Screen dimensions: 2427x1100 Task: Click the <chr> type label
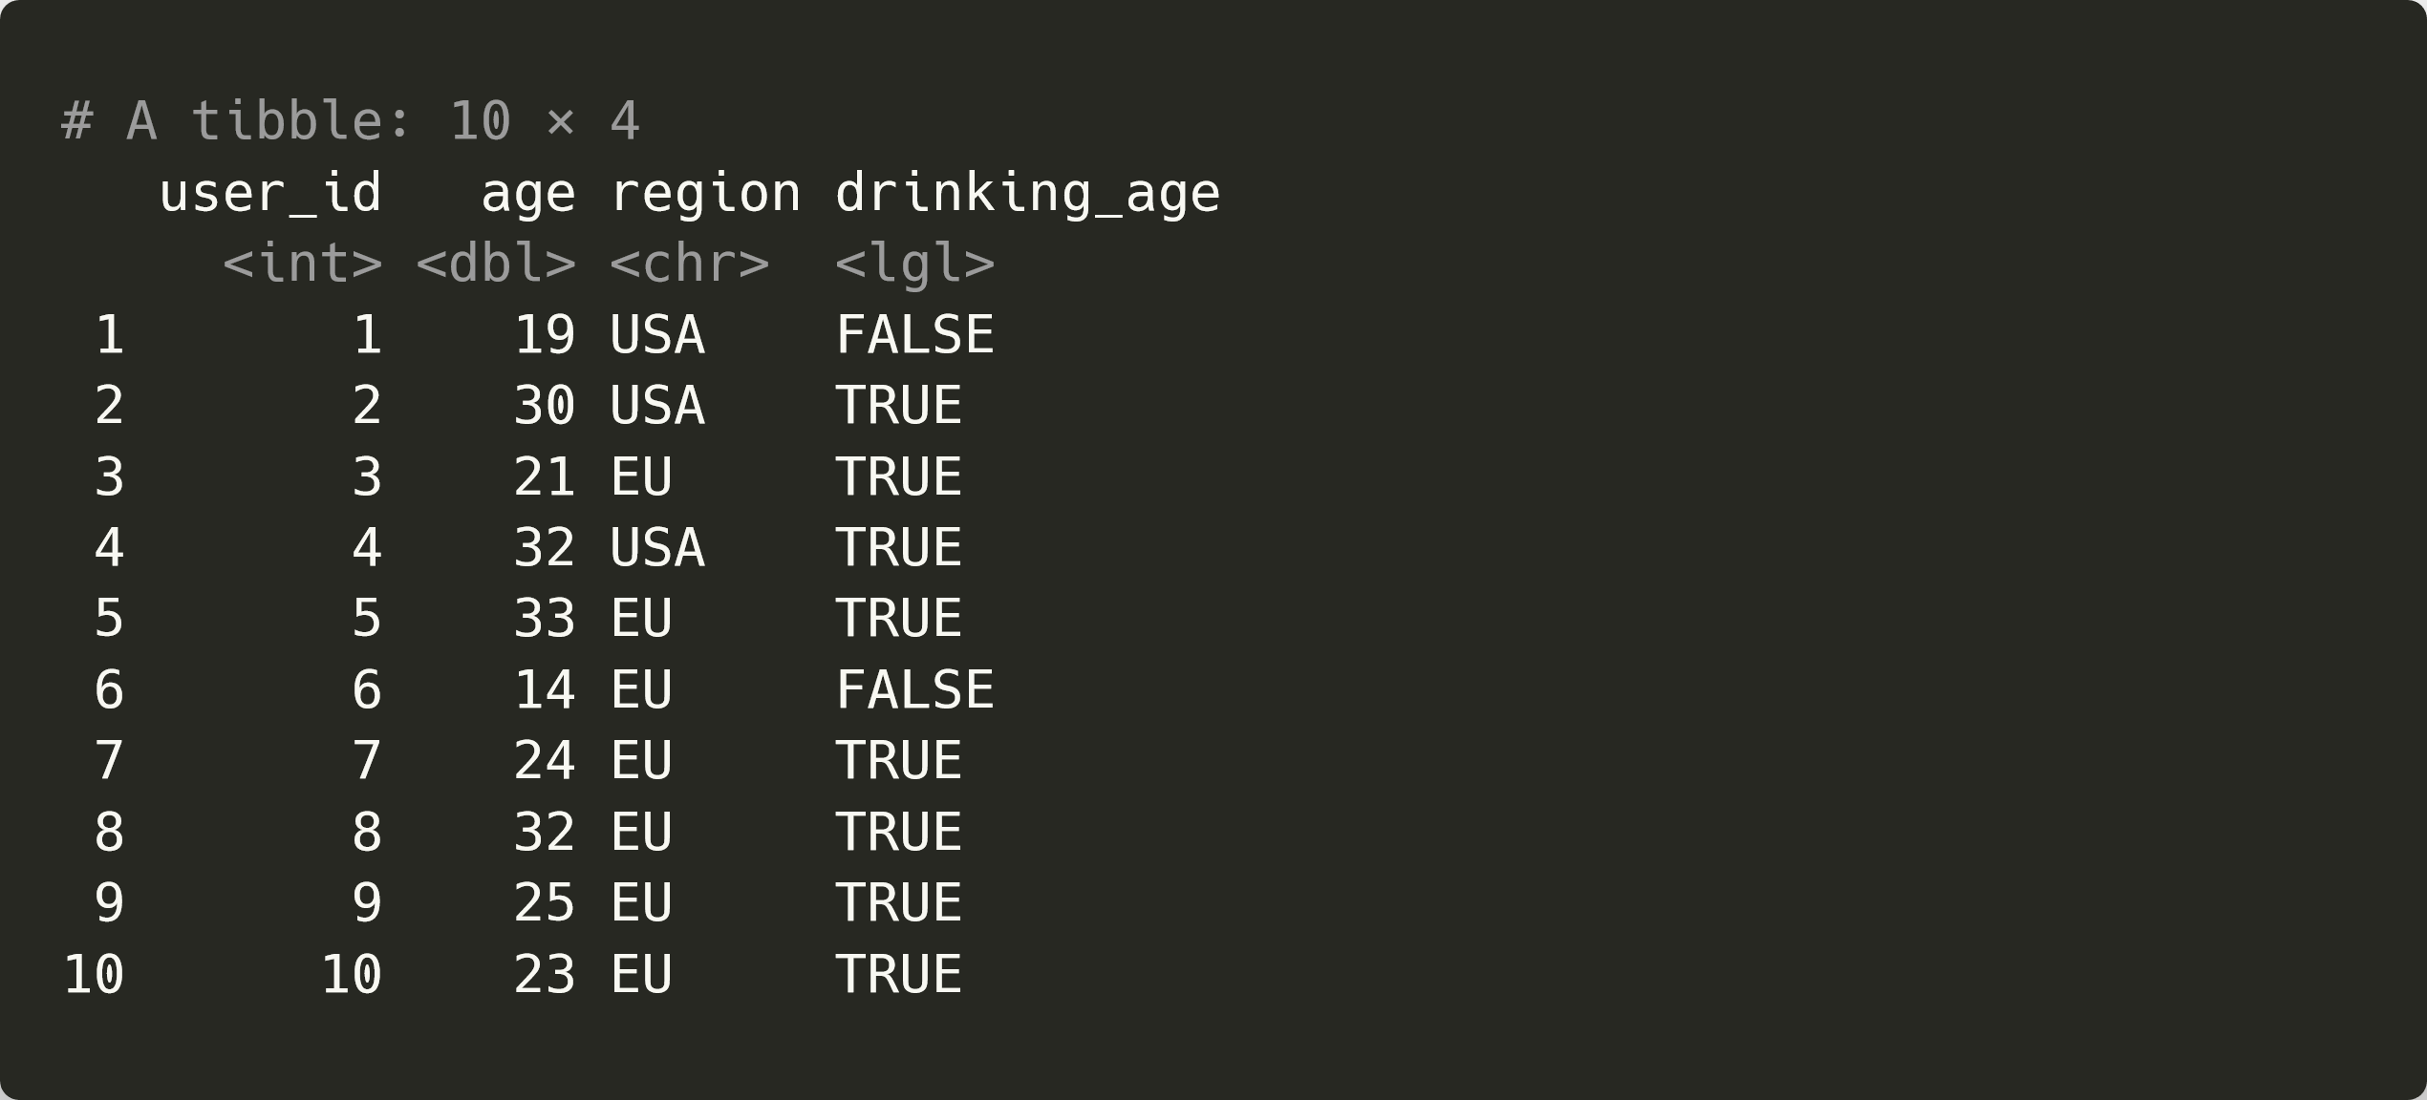click(x=690, y=264)
